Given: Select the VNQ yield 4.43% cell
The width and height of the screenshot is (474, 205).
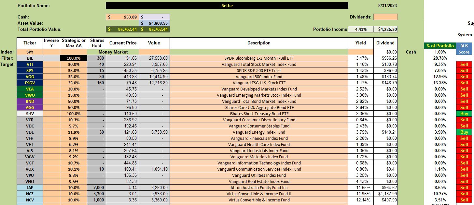Looking at the screenshot, I should (361, 181).
